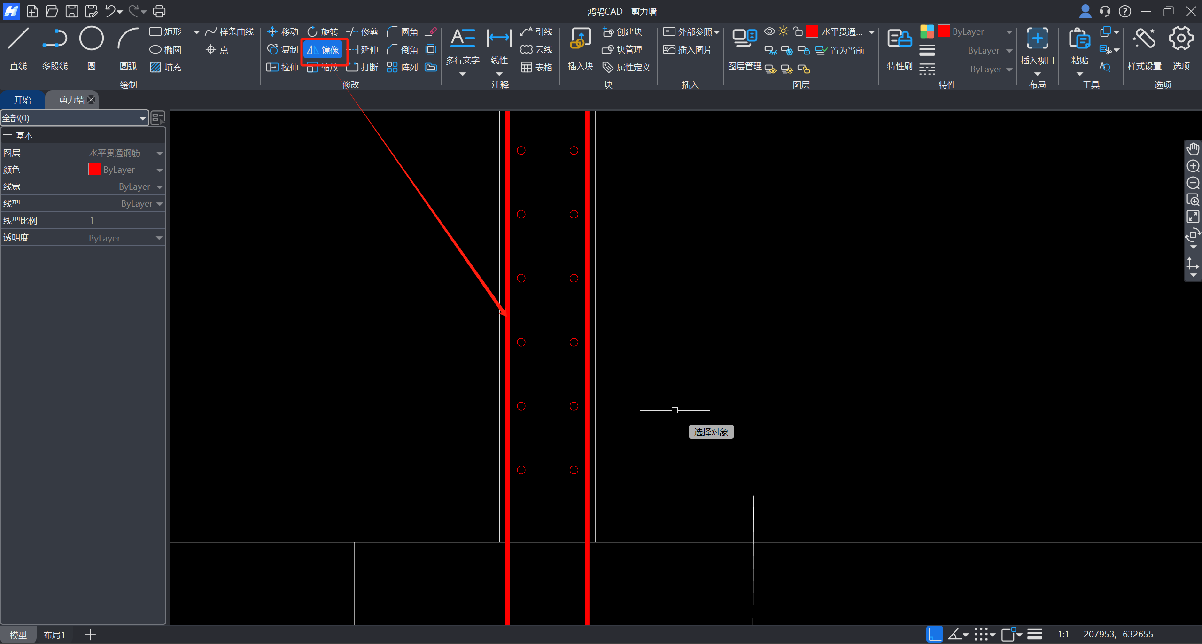Select the Pan hand tool in navigation bar
This screenshot has width=1202, height=644.
[1193, 149]
